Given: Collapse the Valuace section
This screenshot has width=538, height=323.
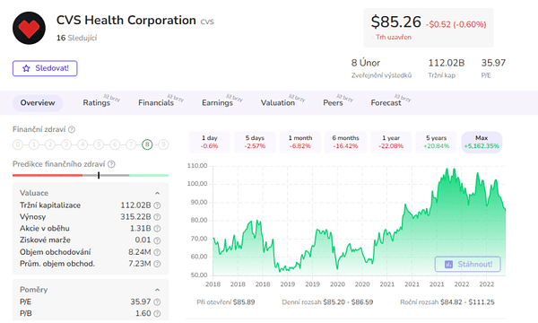Looking at the screenshot, I should (157, 193).
